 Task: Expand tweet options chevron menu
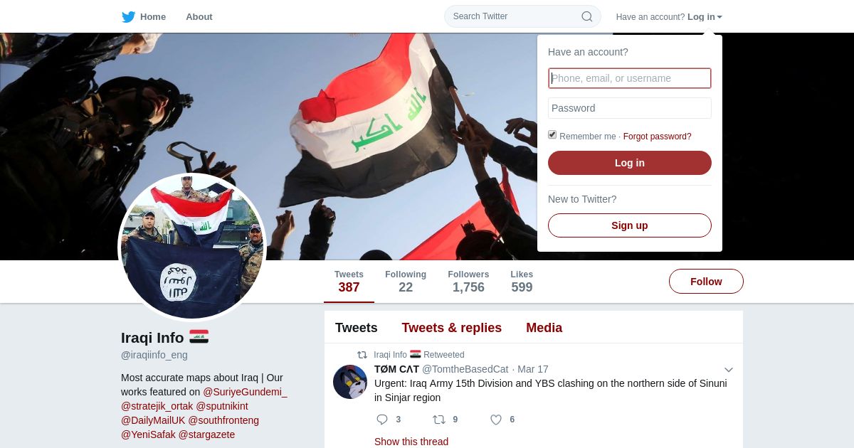tap(728, 370)
